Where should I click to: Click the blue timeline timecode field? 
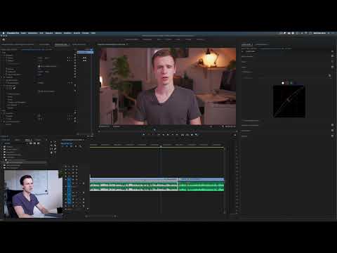tap(67, 143)
